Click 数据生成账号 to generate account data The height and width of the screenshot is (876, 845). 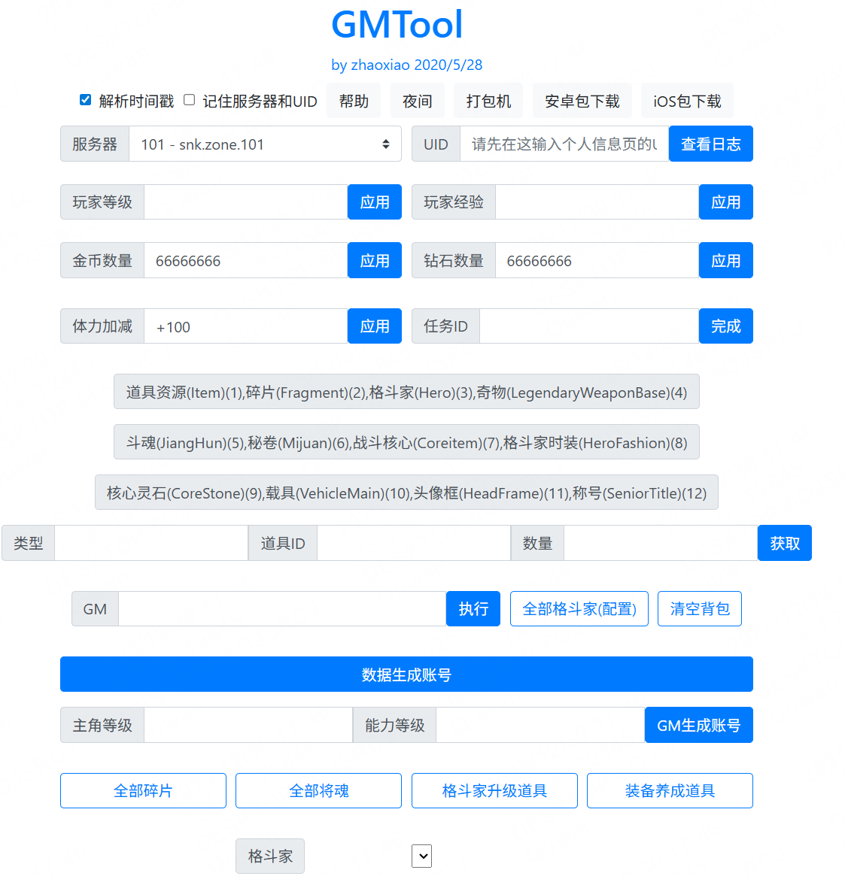[406, 674]
